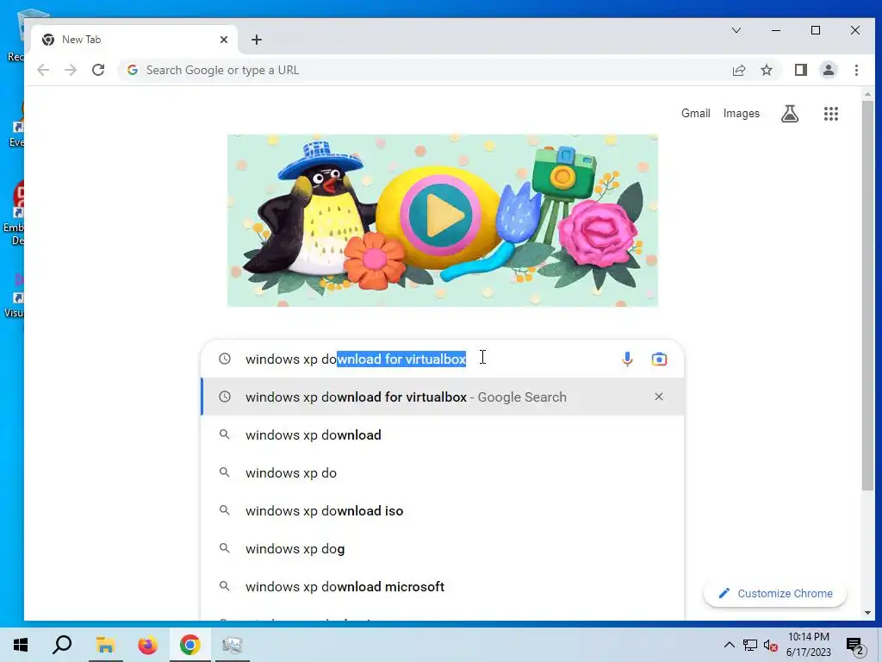Image resolution: width=882 pixels, height=662 pixels.
Task: Open the clock showing 10:14 PM
Action: (x=808, y=645)
